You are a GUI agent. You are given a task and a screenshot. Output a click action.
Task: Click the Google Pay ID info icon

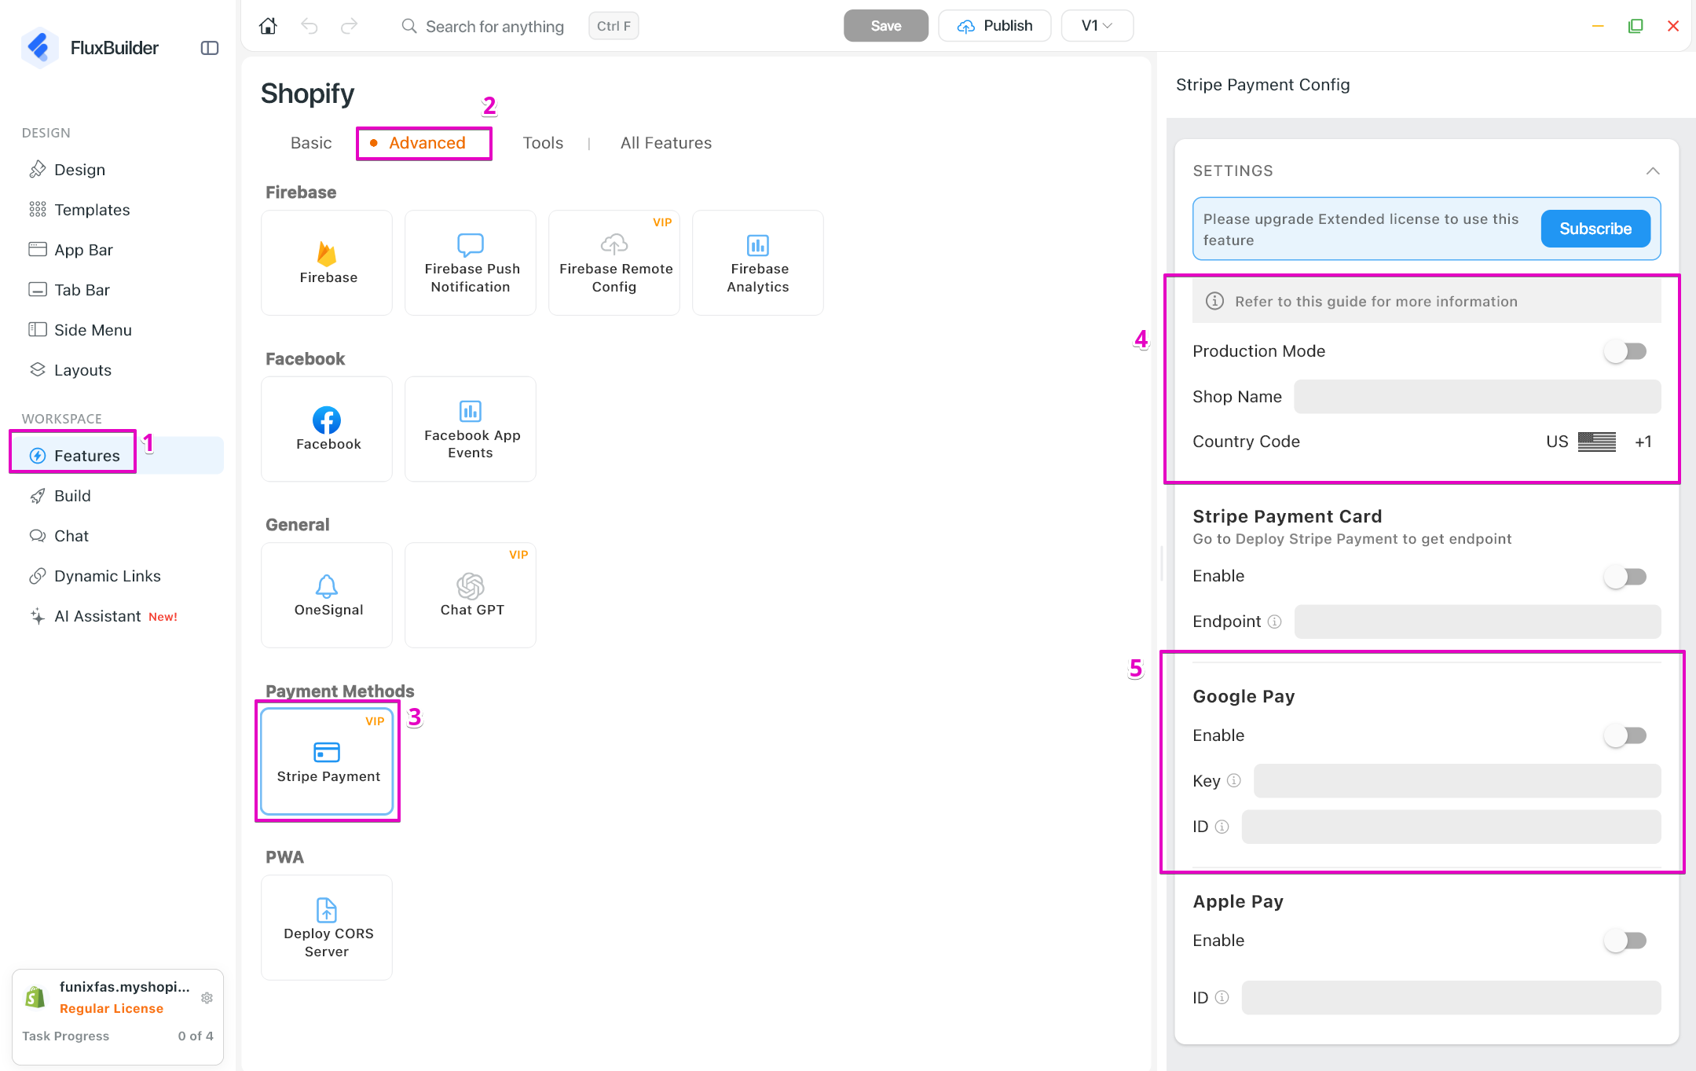pos(1222,827)
